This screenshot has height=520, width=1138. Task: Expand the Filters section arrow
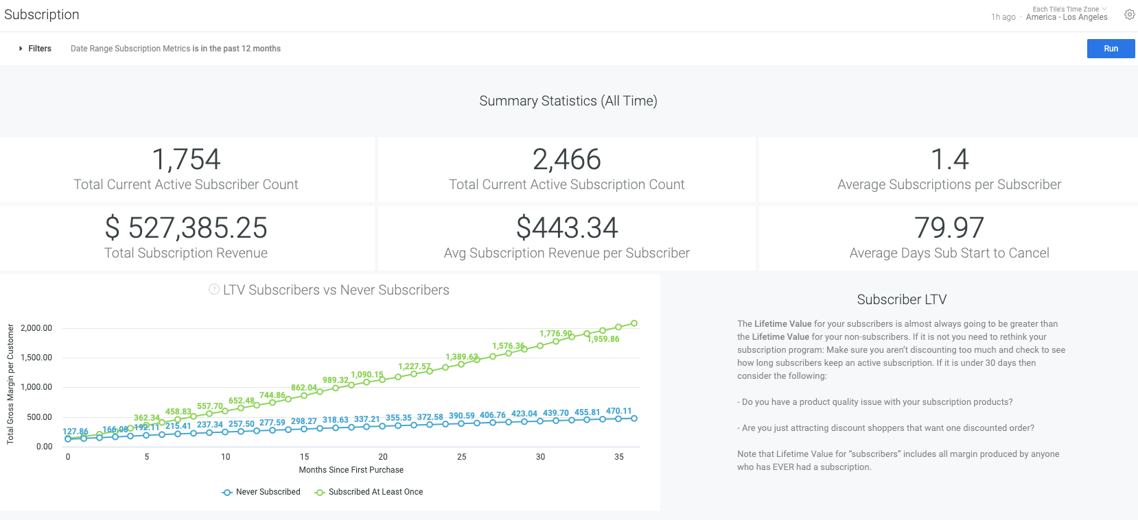point(21,49)
